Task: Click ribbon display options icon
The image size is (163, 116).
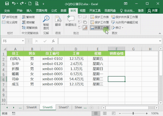Action: tap(126, 4)
